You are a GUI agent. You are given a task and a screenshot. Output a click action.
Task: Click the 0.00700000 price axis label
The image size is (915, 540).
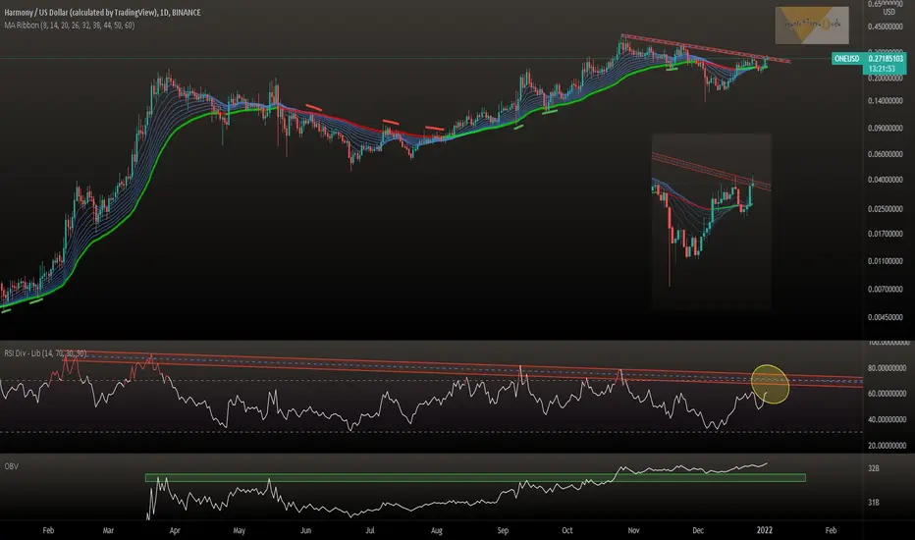point(886,290)
